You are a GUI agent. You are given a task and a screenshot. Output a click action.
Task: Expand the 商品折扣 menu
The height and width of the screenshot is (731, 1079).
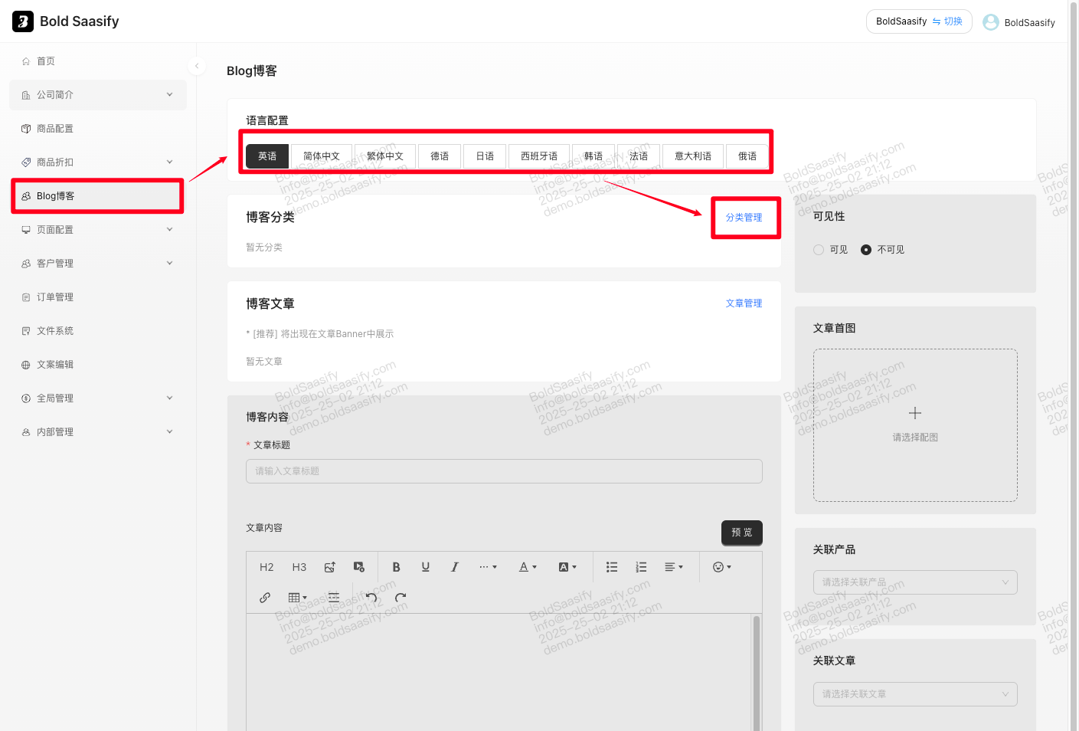[x=98, y=162]
